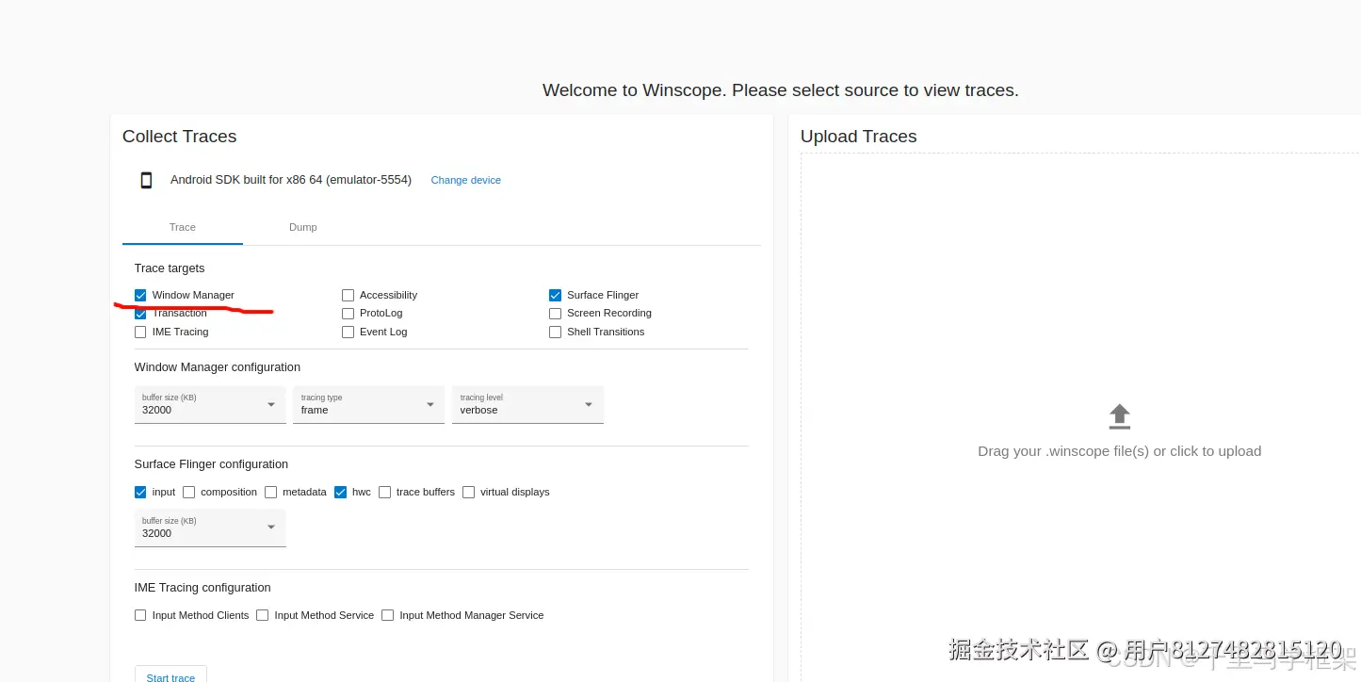Image resolution: width=1361 pixels, height=682 pixels.
Task: Click Upload Traces title
Action: (x=858, y=137)
